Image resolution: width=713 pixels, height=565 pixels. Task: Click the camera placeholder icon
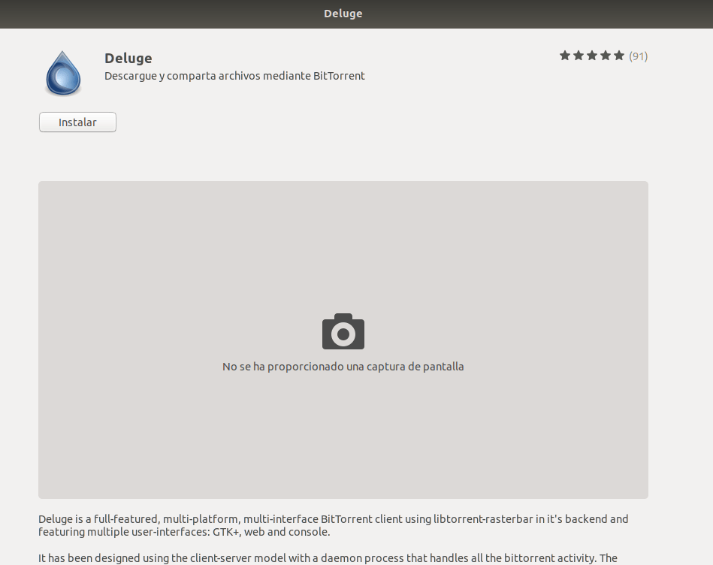(343, 331)
